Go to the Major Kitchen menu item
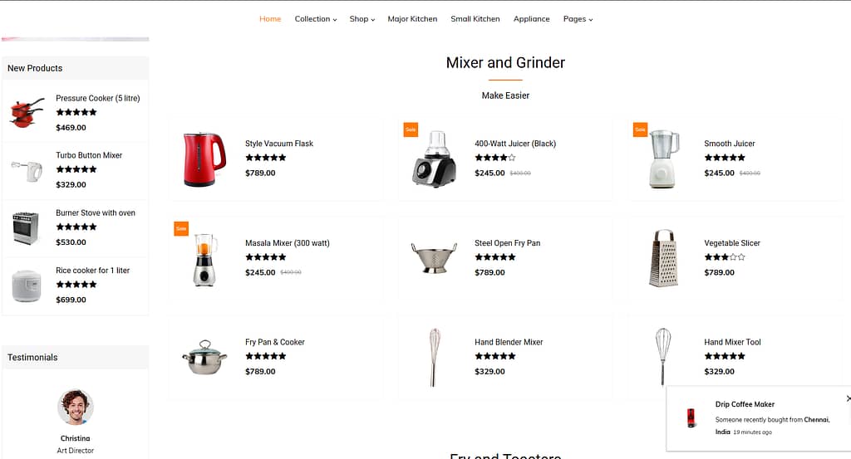The width and height of the screenshot is (851, 459). click(x=412, y=19)
